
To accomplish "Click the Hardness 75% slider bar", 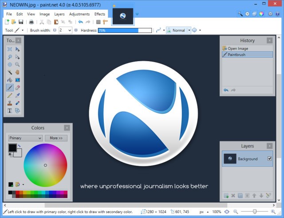I will point(125,31).
